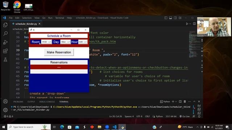Open the Explorer view in the activity bar
This screenshot has width=232, height=130.
(x=5, y=25)
